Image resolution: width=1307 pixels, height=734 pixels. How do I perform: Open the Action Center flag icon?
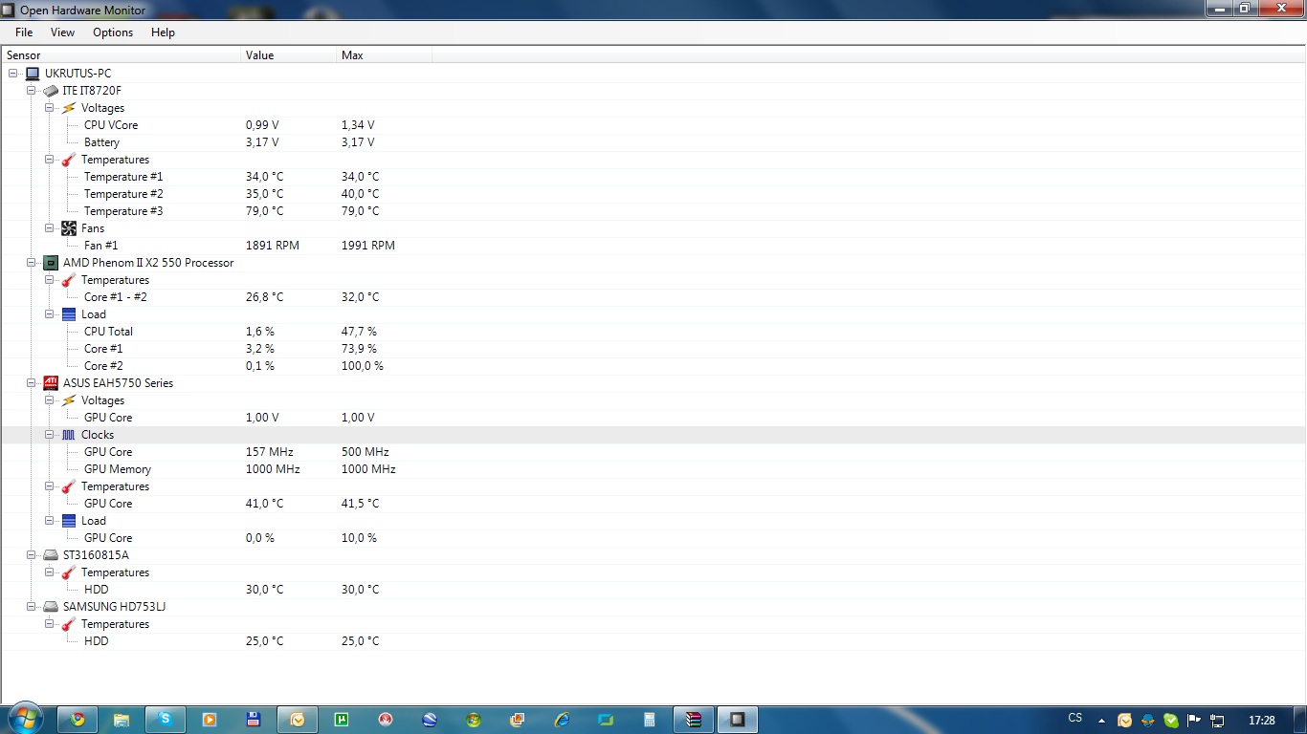pos(1194,720)
